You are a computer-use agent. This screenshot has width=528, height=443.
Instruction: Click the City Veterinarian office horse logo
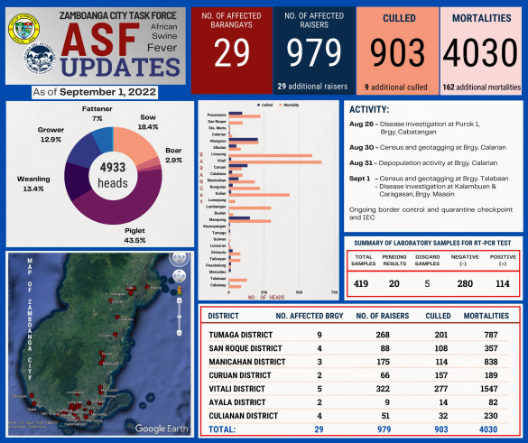40,59
